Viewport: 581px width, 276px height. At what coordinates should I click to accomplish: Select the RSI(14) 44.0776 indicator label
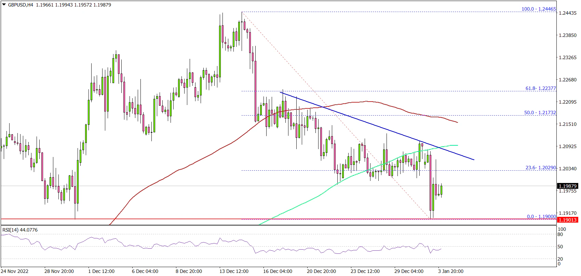click(20, 230)
